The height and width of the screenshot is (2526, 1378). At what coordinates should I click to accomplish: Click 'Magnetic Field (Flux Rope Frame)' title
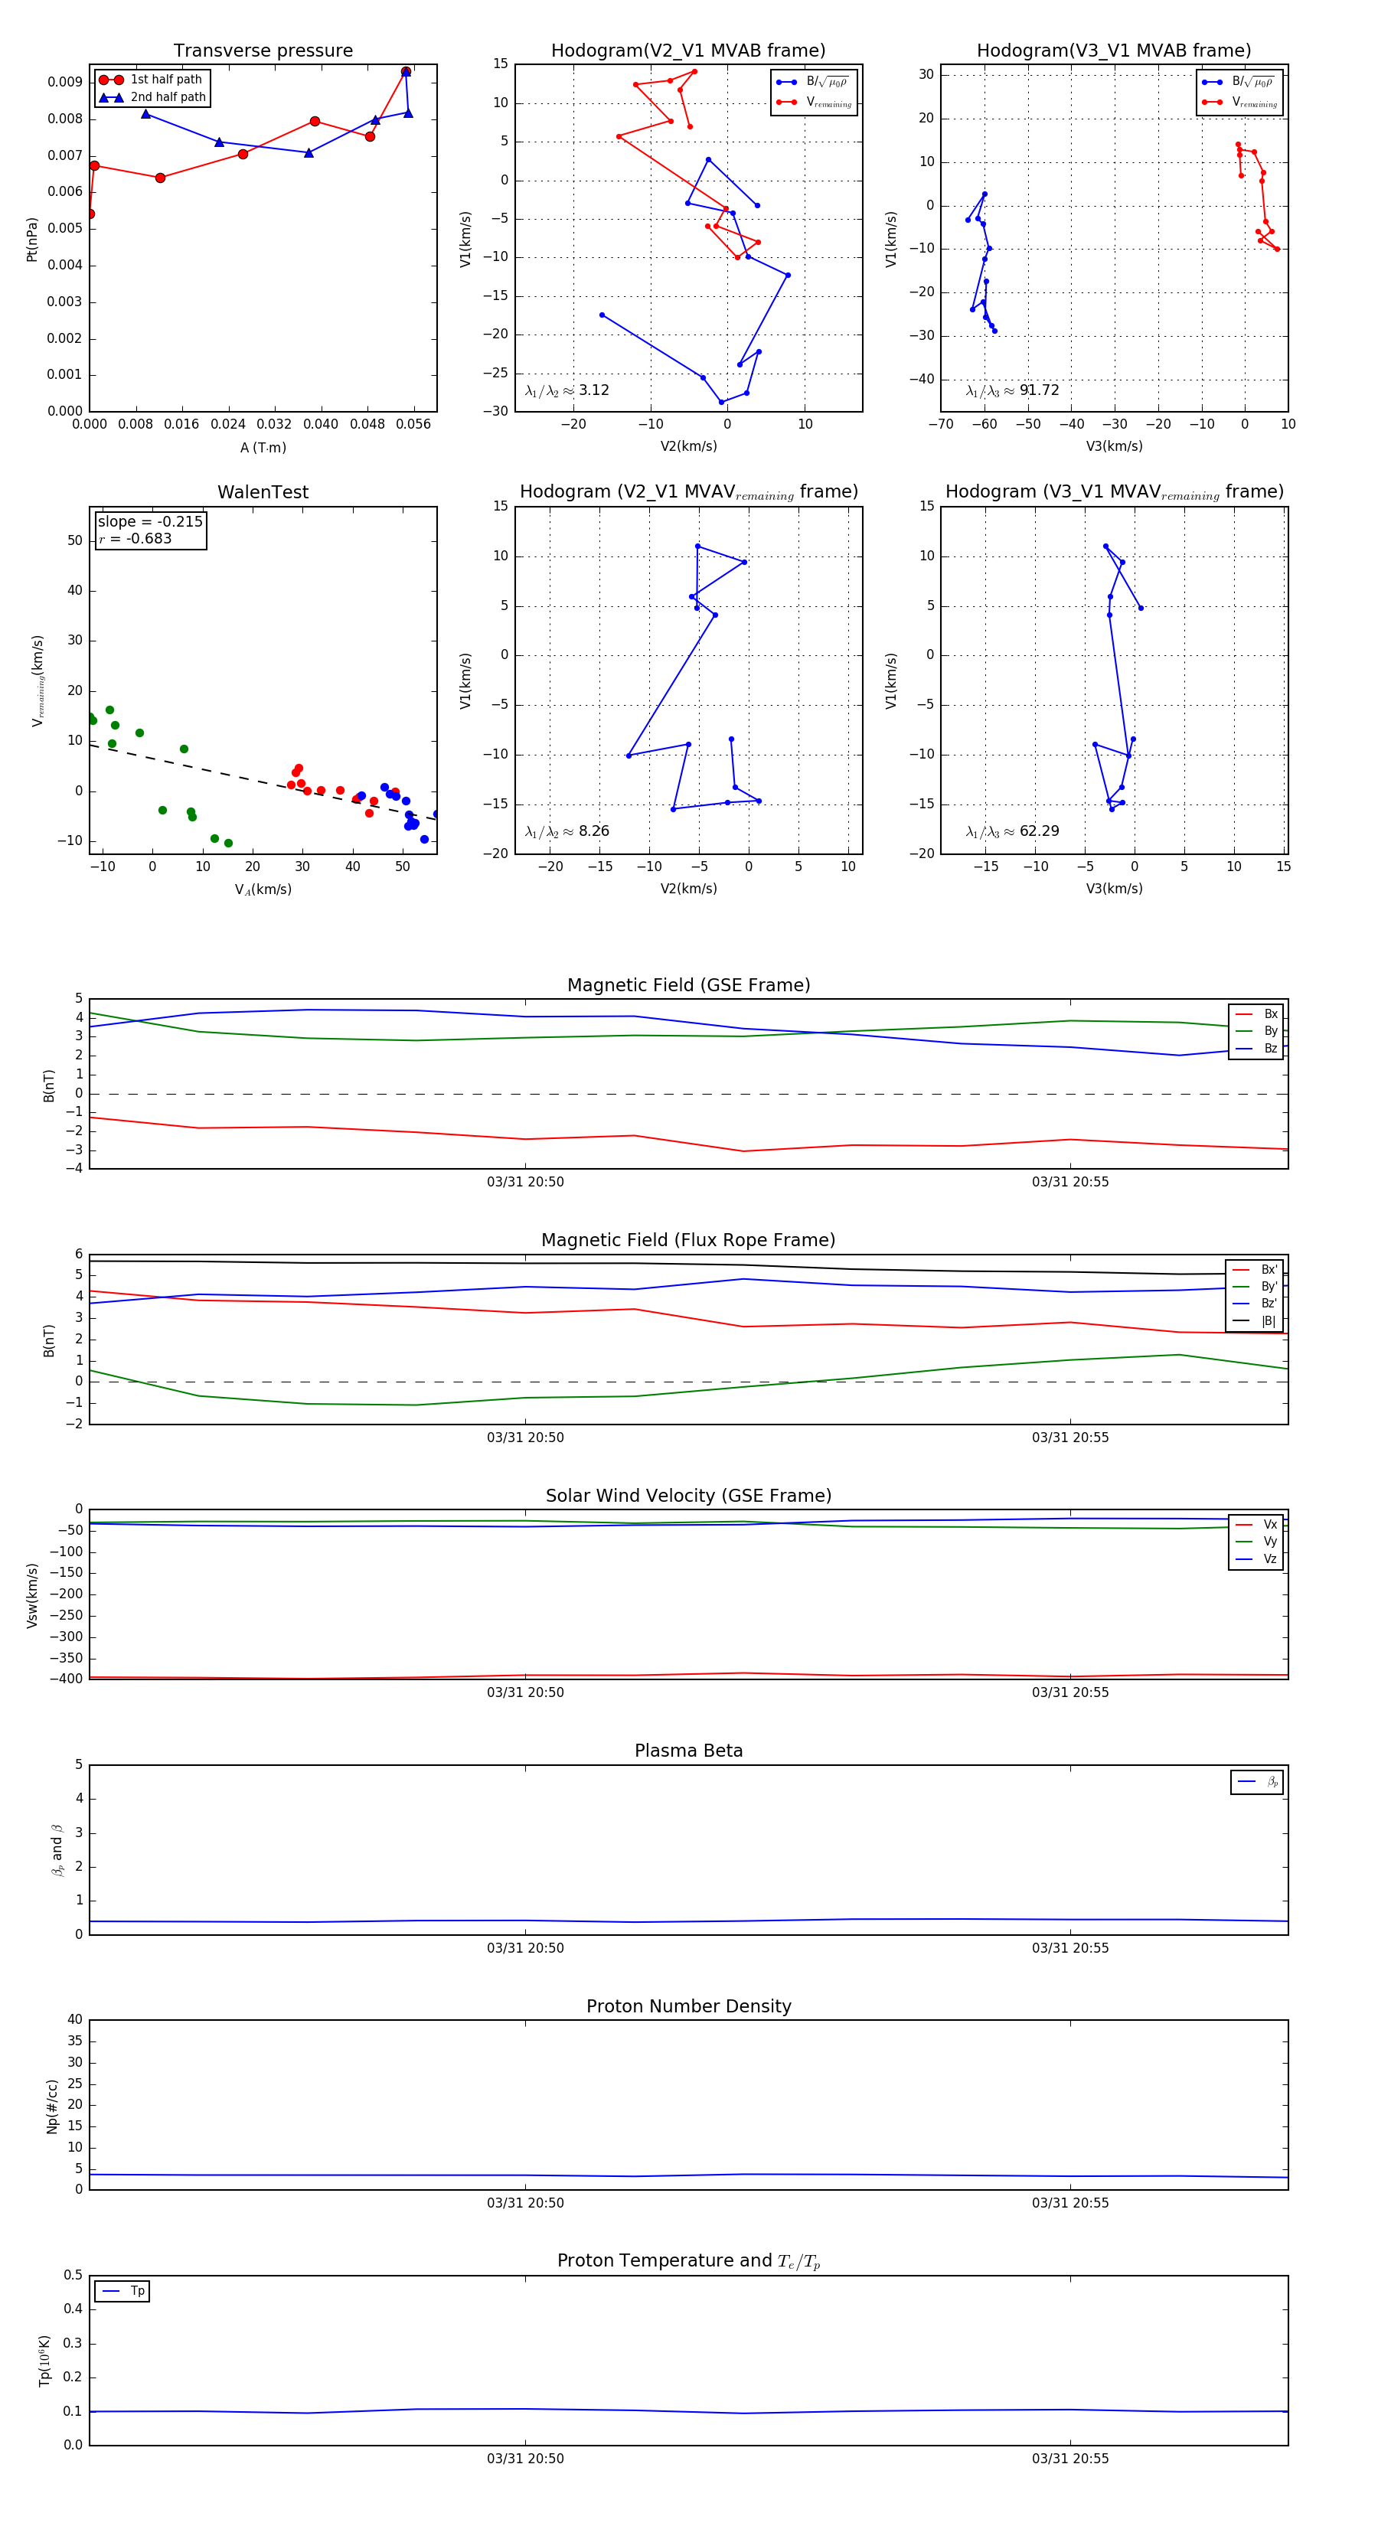coord(688,1241)
